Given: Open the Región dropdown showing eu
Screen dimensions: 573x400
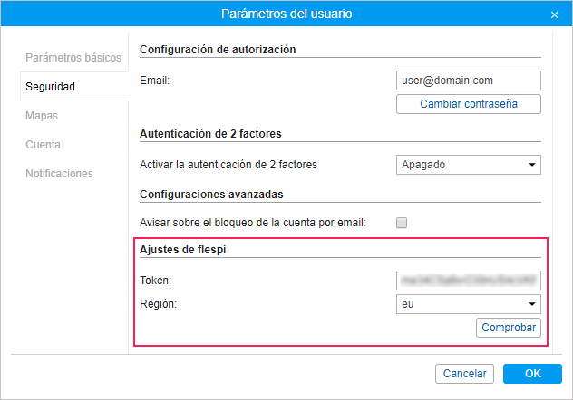Looking at the screenshot, I should point(468,304).
